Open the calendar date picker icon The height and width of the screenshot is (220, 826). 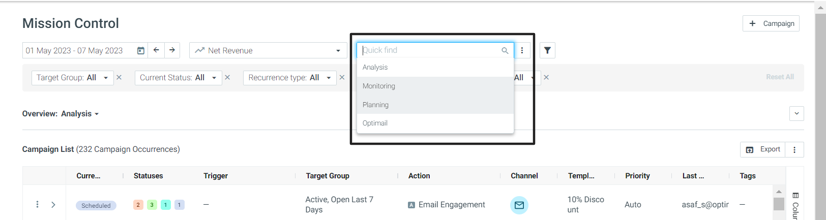tap(141, 50)
